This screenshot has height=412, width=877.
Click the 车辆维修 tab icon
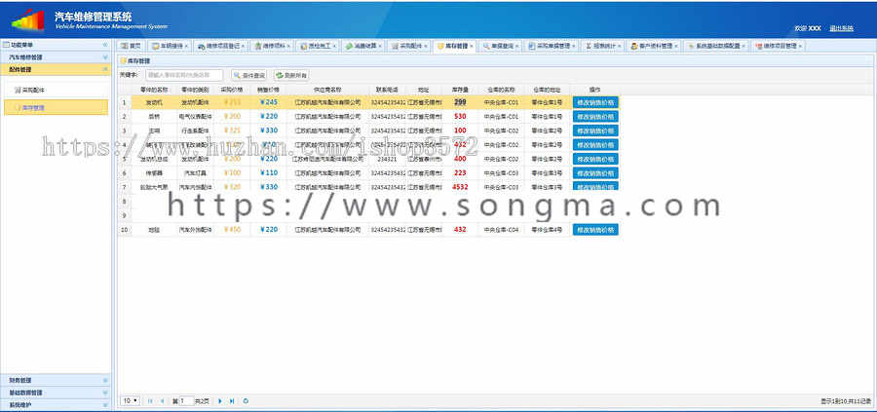pos(156,46)
